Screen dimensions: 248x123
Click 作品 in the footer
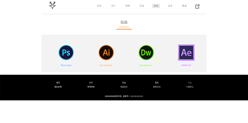pos(124,83)
